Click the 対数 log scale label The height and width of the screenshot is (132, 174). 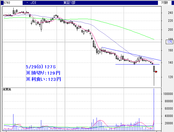(x=164, y=3)
